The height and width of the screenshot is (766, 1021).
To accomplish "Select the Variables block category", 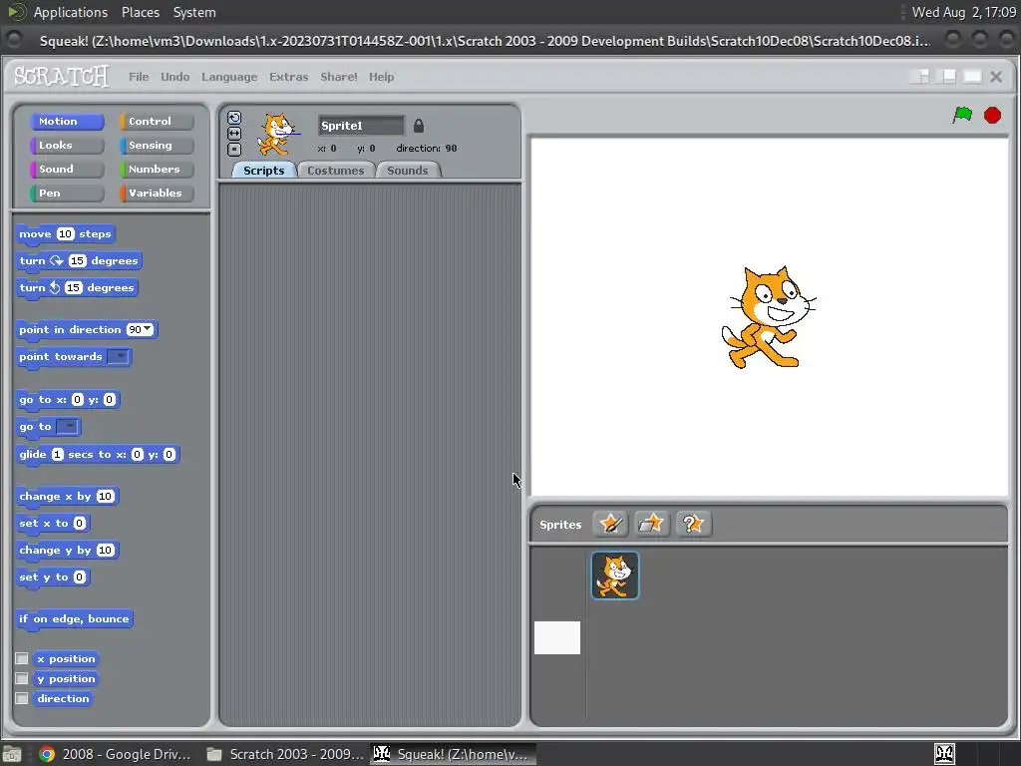I will click(157, 192).
